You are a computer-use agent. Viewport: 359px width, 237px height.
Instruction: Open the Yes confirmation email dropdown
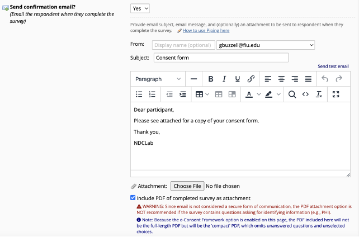point(140,8)
